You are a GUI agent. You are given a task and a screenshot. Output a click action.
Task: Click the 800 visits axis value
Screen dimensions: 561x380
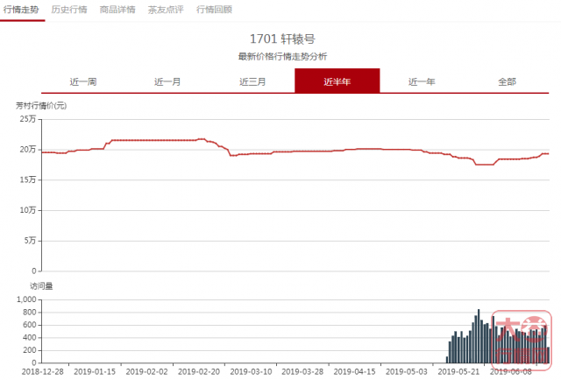(x=29, y=312)
